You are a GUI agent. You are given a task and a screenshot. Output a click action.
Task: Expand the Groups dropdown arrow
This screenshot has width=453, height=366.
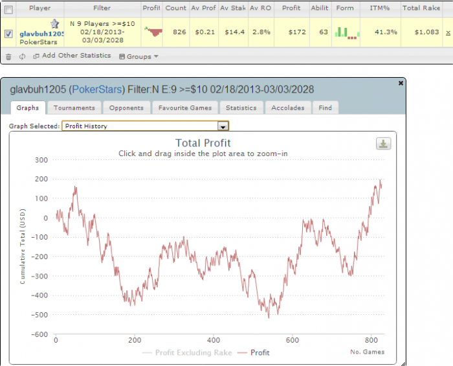[x=157, y=56]
